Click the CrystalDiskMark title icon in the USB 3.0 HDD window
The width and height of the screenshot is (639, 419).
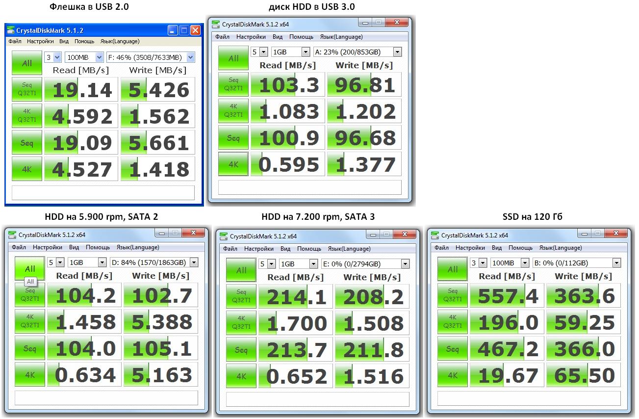[216, 25]
